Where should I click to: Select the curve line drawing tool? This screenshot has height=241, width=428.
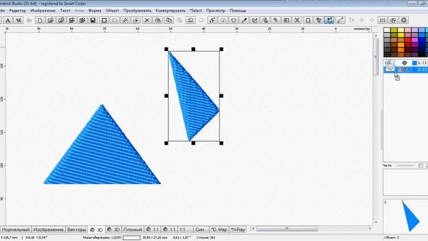pyautogui.click(x=340, y=20)
